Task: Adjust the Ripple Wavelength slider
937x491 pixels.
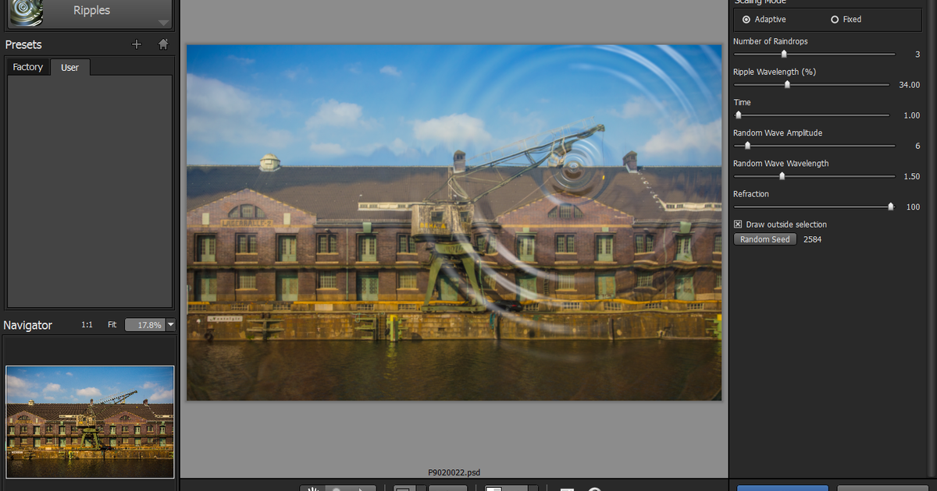Action: click(787, 84)
